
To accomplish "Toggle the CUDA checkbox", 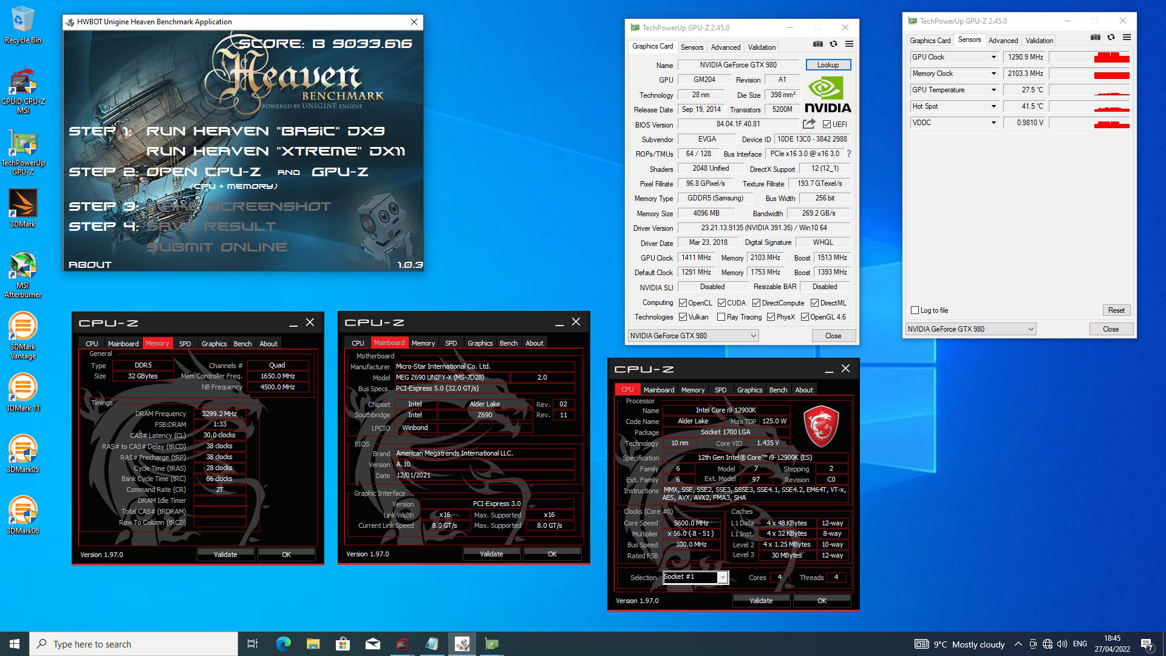I will [x=721, y=303].
